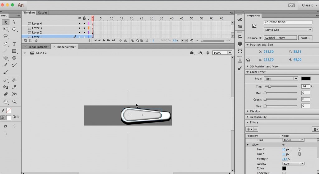Select the Subselection tool
This screenshot has width=319, height=174.
click(14, 22)
